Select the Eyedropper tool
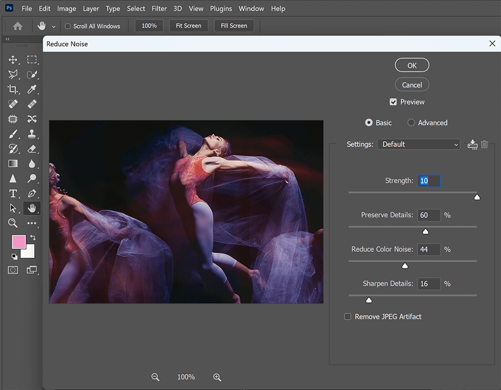501x390 pixels. pos(32,89)
